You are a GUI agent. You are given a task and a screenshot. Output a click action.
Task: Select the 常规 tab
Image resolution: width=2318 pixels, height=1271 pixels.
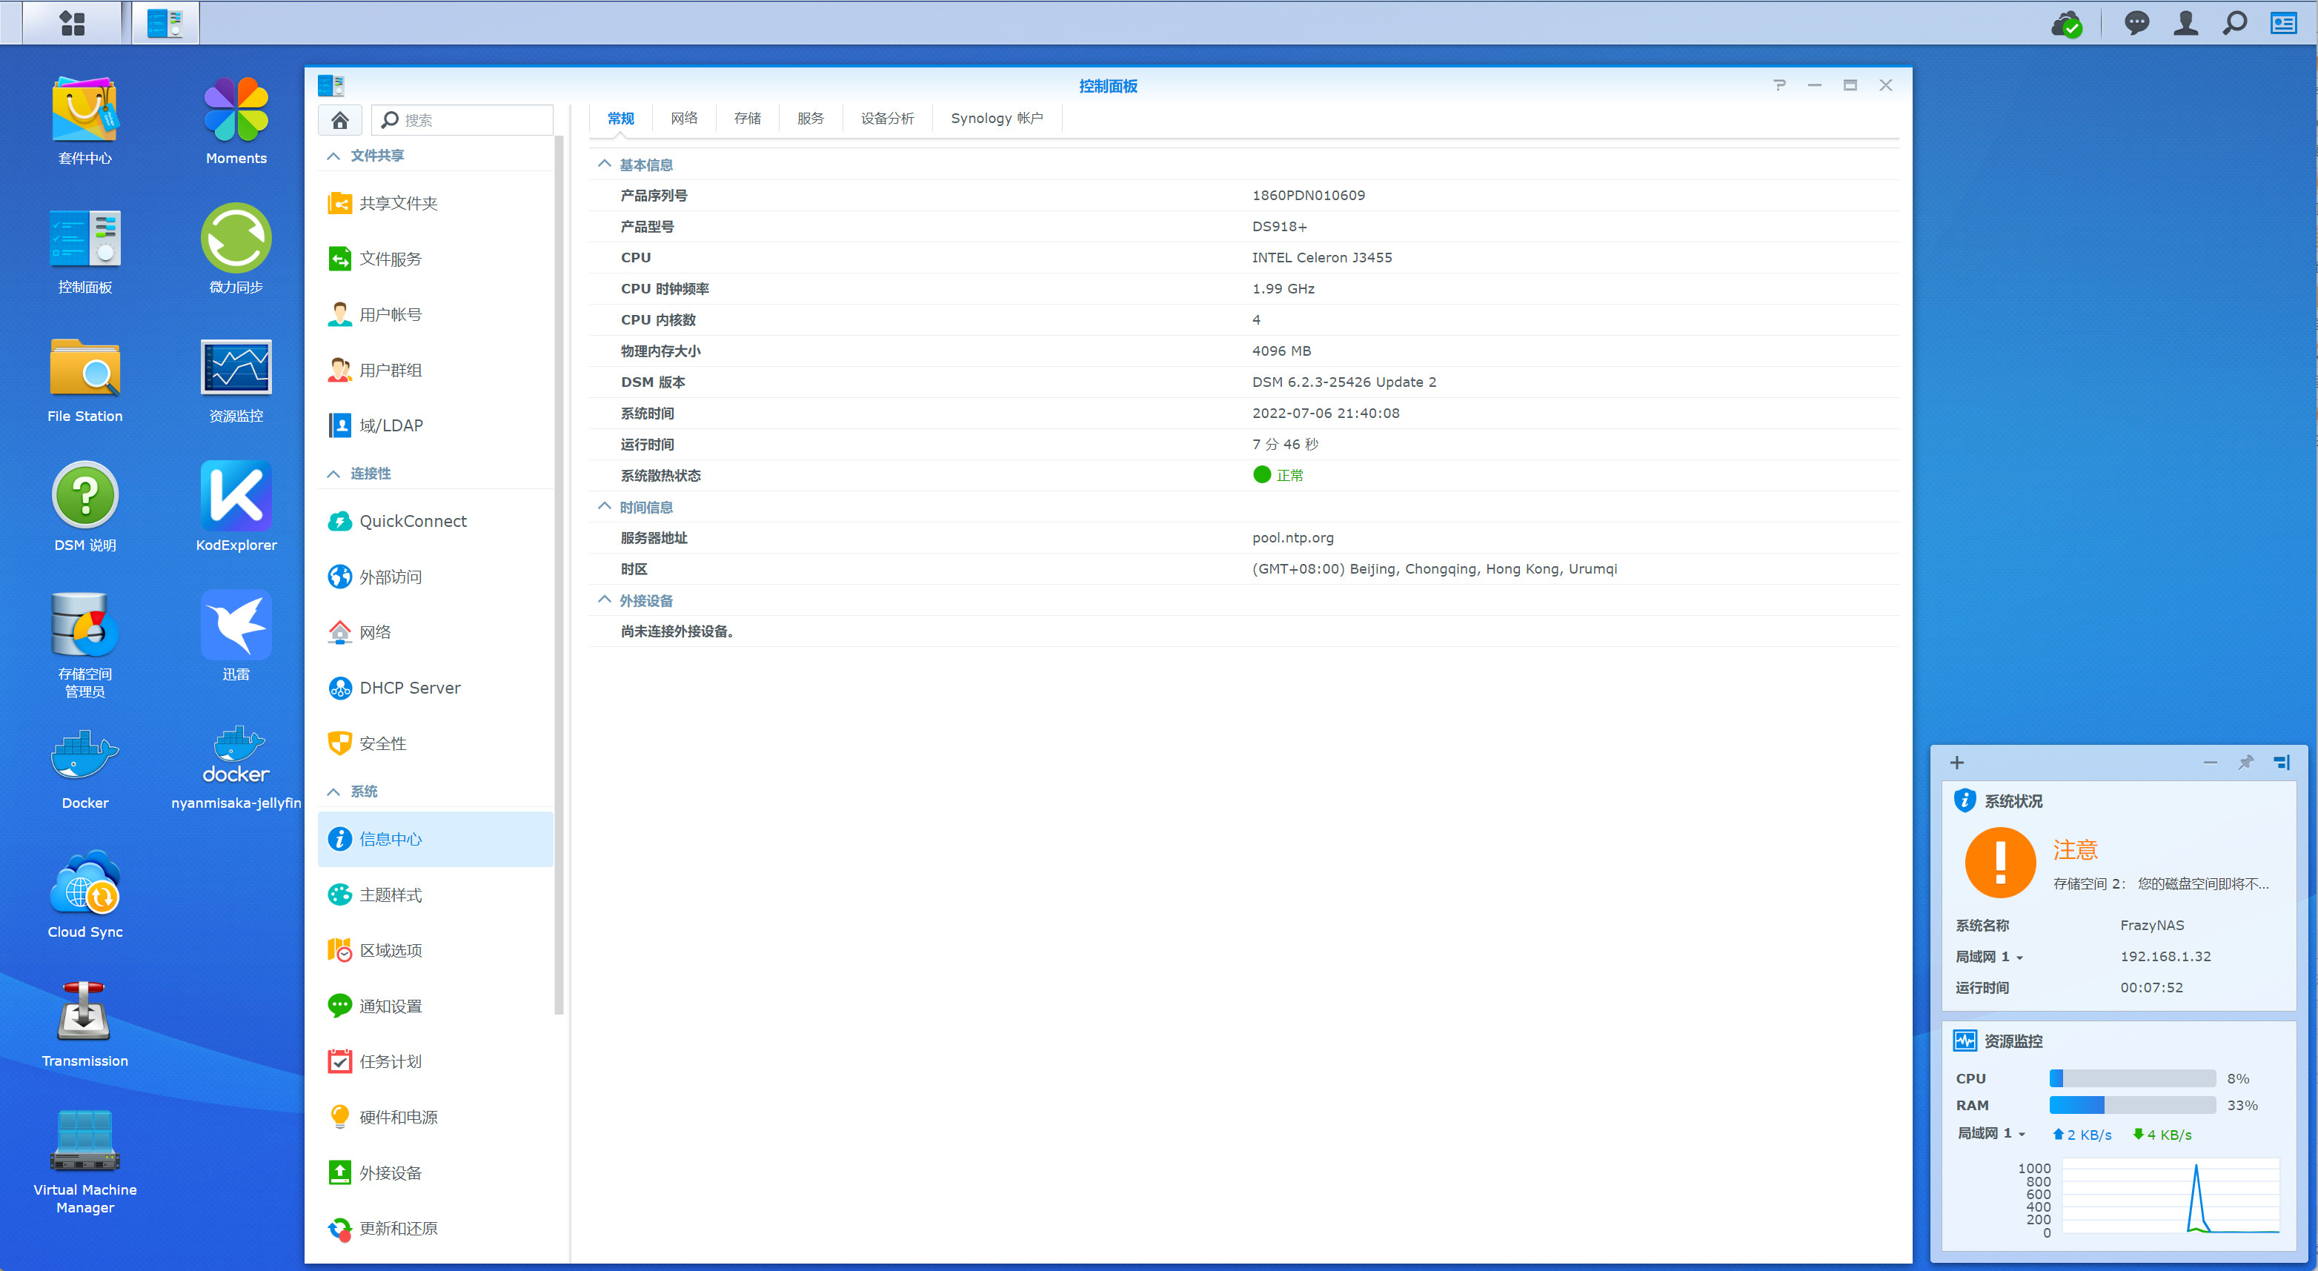point(621,118)
